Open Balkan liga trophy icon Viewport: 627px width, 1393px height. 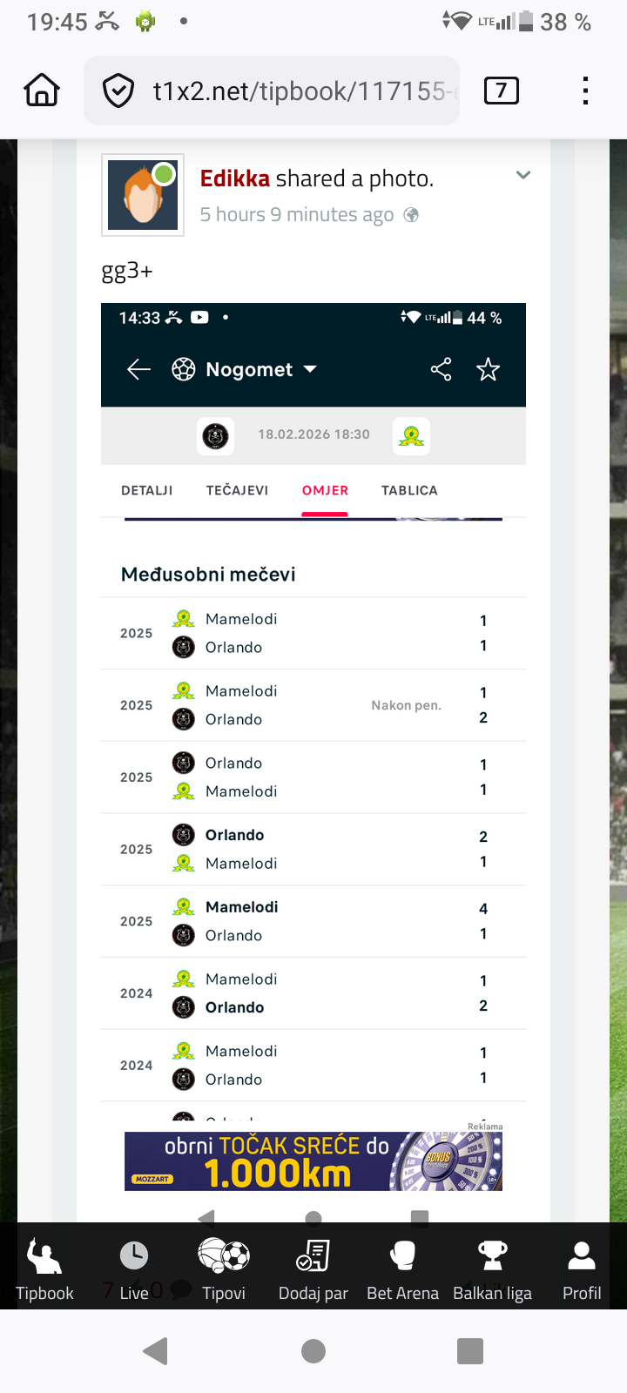pos(492,1269)
